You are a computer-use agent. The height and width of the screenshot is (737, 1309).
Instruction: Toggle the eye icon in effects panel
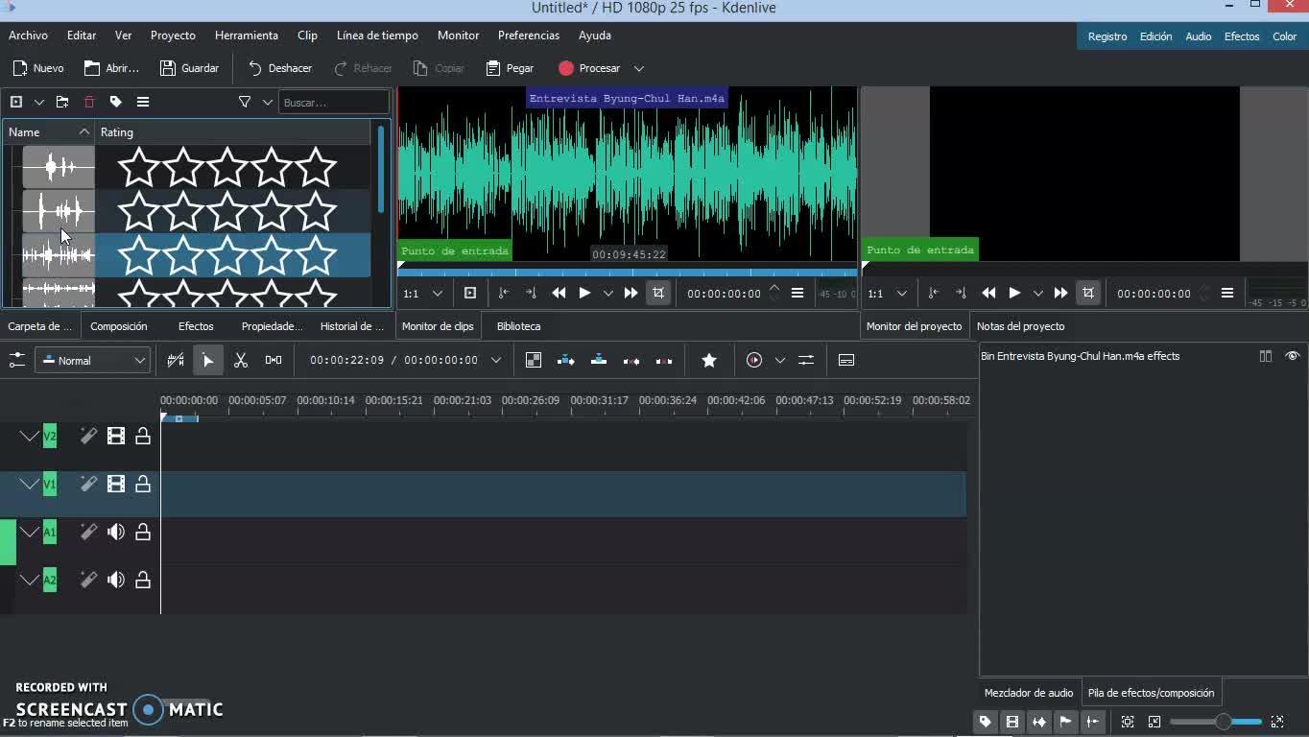[x=1293, y=356]
